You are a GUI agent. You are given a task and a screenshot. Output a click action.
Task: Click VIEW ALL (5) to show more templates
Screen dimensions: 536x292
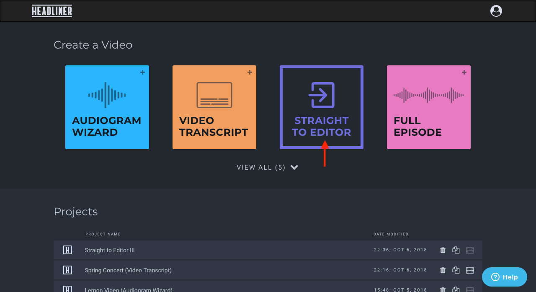coord(261,167)
